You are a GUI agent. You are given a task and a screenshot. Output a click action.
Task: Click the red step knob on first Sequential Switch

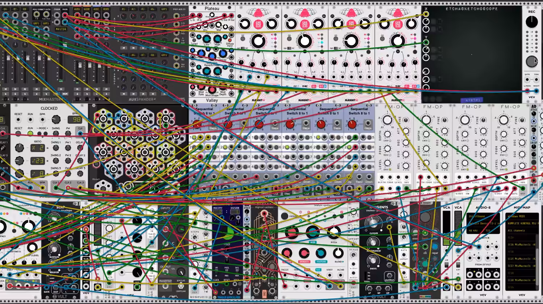197,125
